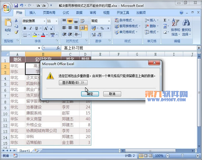Toggle Bold formatting
Viewport: 202px width, 160px height.
25,28
